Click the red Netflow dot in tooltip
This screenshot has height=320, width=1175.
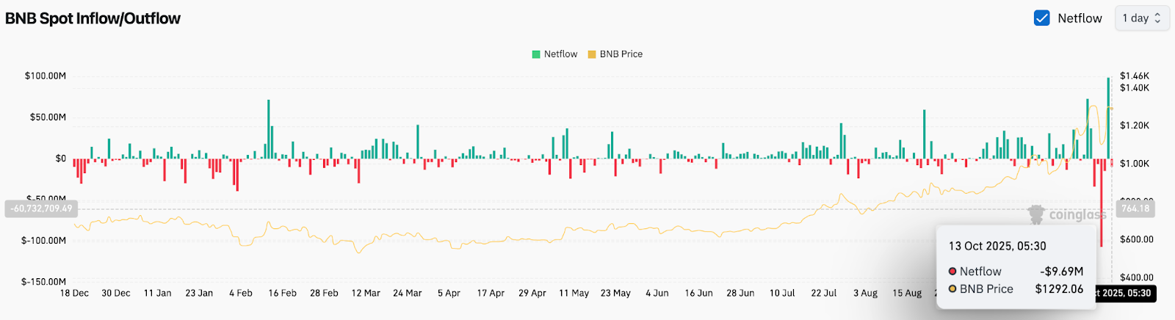(x=952, y=272)
